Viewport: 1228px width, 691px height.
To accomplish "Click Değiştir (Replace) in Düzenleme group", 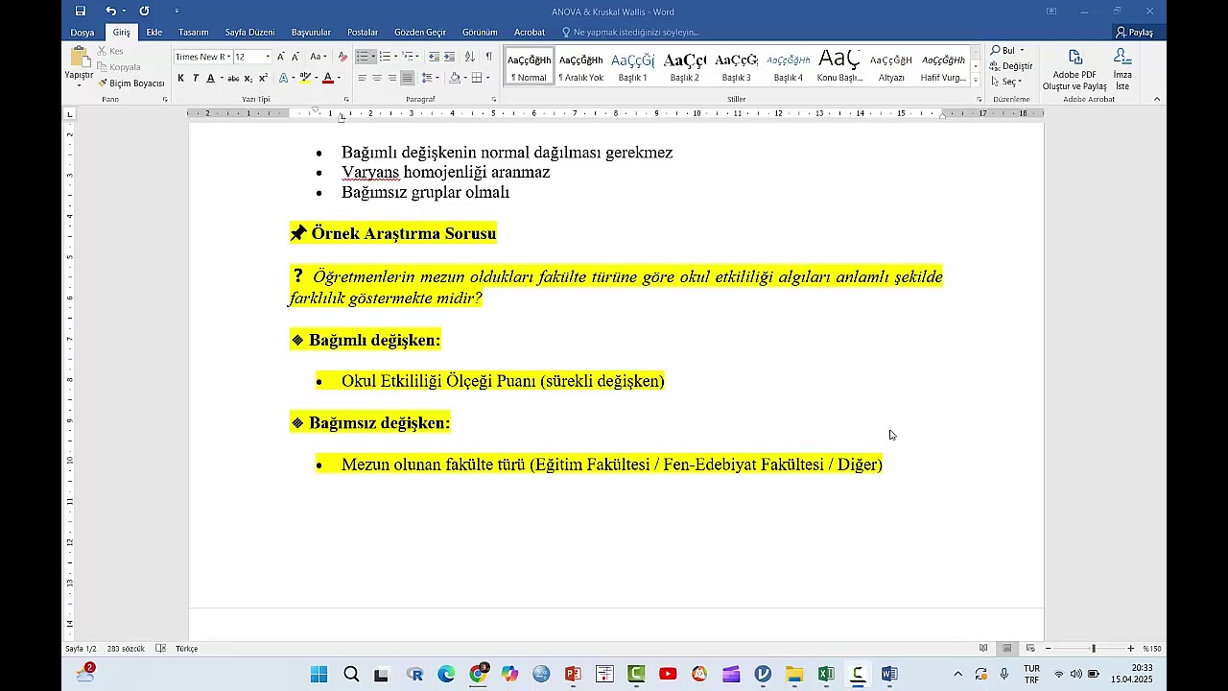I will click(1012, 66).
